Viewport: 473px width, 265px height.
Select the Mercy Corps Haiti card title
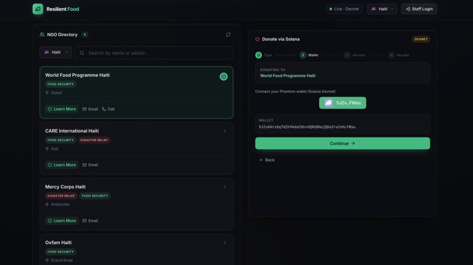65,187
